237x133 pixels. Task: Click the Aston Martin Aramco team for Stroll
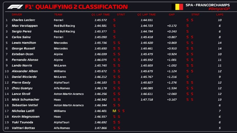[69, 94]
